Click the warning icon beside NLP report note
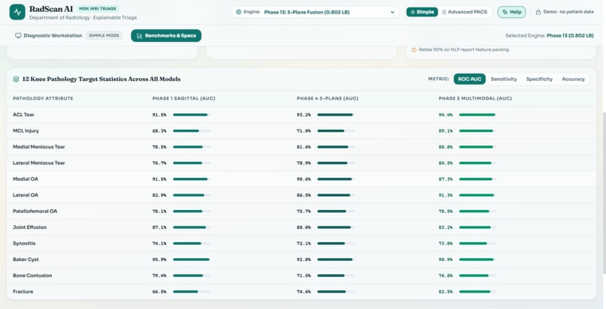Image resolution: width=606 pixels, height=309 pixels. click(414, 49)
